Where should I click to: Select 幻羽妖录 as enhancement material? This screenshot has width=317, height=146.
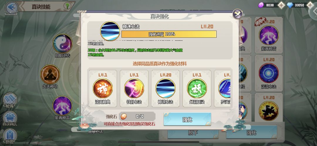click(197, 88)
